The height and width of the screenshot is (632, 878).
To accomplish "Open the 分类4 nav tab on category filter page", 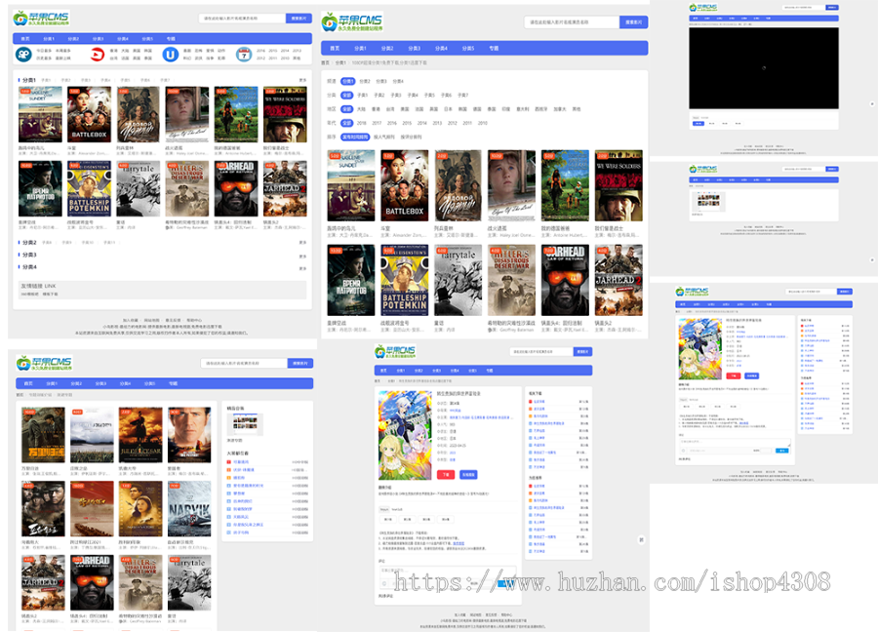I will (x=441, y=48).
